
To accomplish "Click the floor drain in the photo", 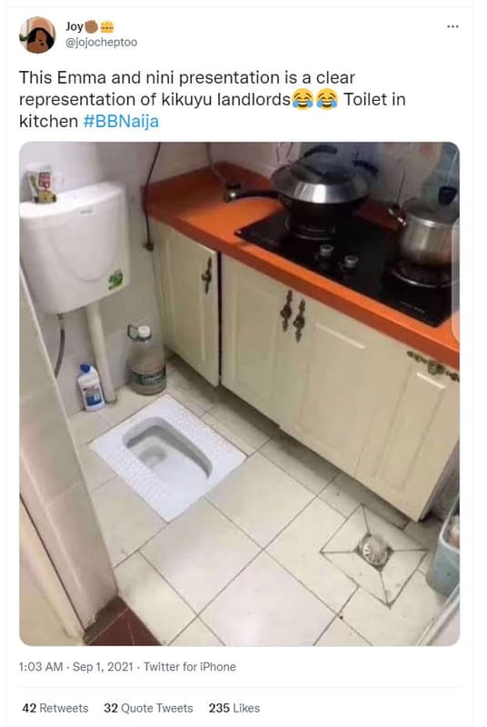I will point(375,552).
